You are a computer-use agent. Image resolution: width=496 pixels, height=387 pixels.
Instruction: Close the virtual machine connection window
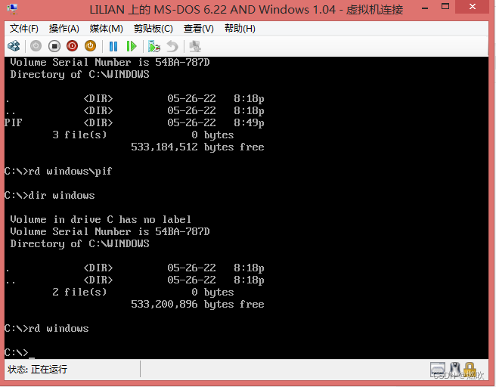pyautogui.click(x=473, y=7)
